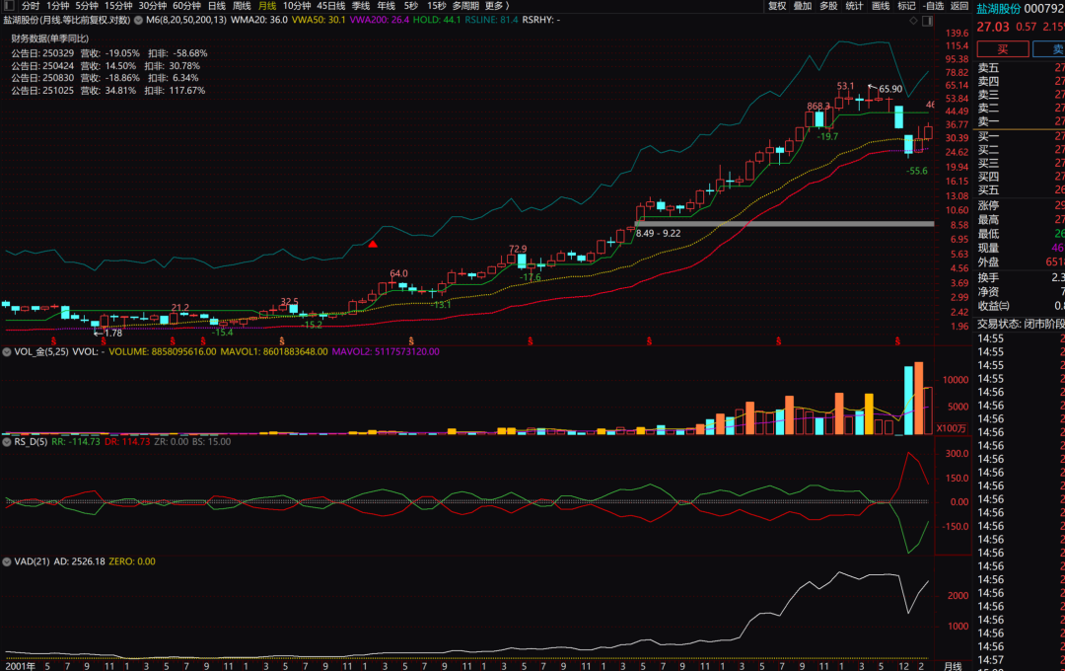Screen dimensions: 1065x671
Task: Select the 5分钟 period
Action: pyautogui.click(x=87, y=6)
